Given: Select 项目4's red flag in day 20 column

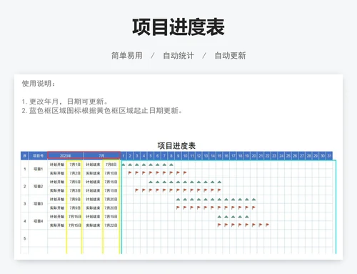Looking at the screenshot, I should click(253, 225).
